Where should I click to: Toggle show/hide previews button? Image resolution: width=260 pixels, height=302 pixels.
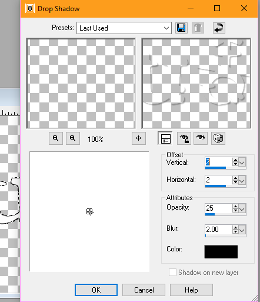click(165, 138)
